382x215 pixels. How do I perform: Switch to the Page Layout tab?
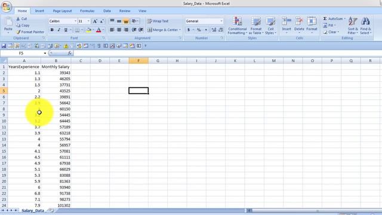coord(62,11)
